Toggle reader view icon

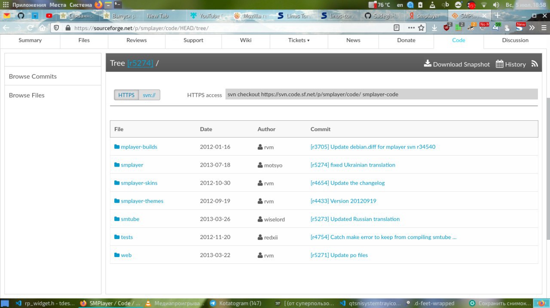(x=397, y=28)
